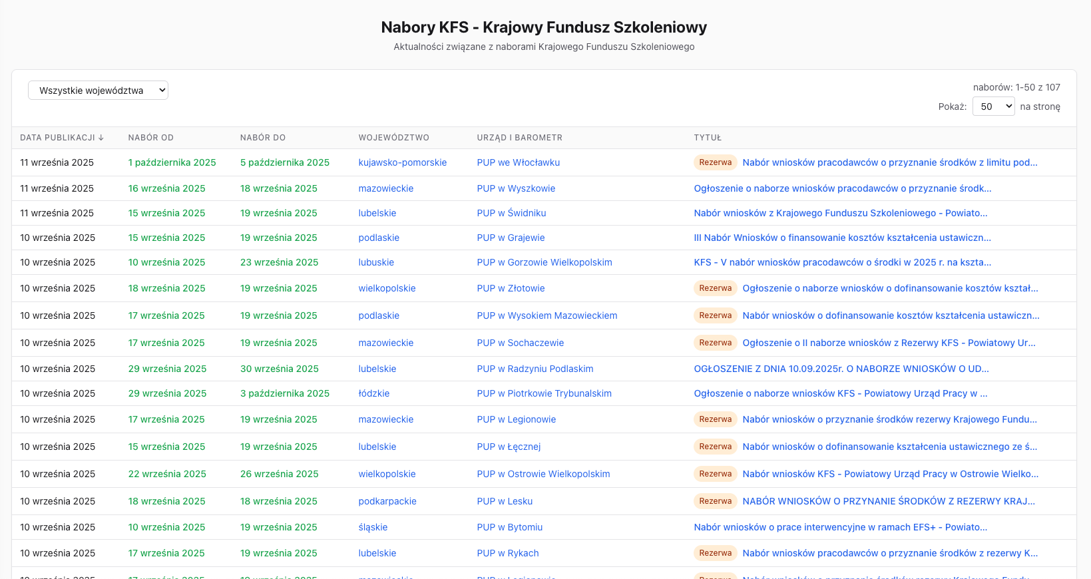Click the podkarpackie voivodeship link

(x=387, y=501)
